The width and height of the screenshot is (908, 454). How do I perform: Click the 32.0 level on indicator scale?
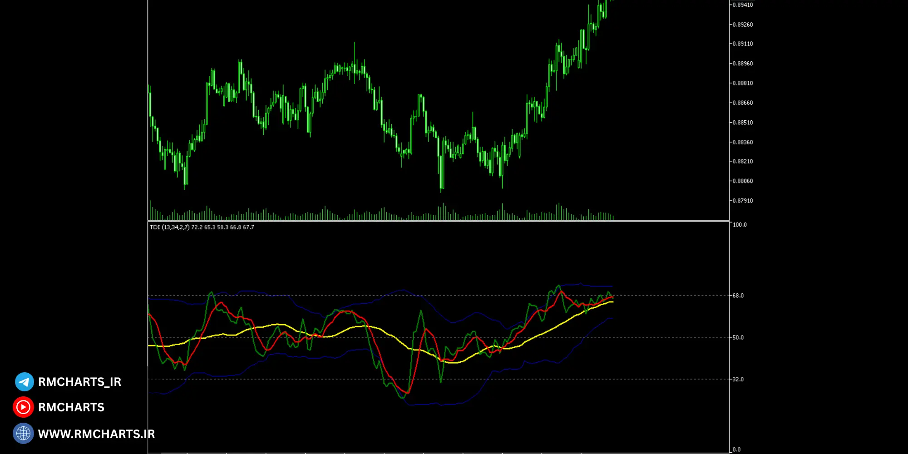[x=738, y=379]
